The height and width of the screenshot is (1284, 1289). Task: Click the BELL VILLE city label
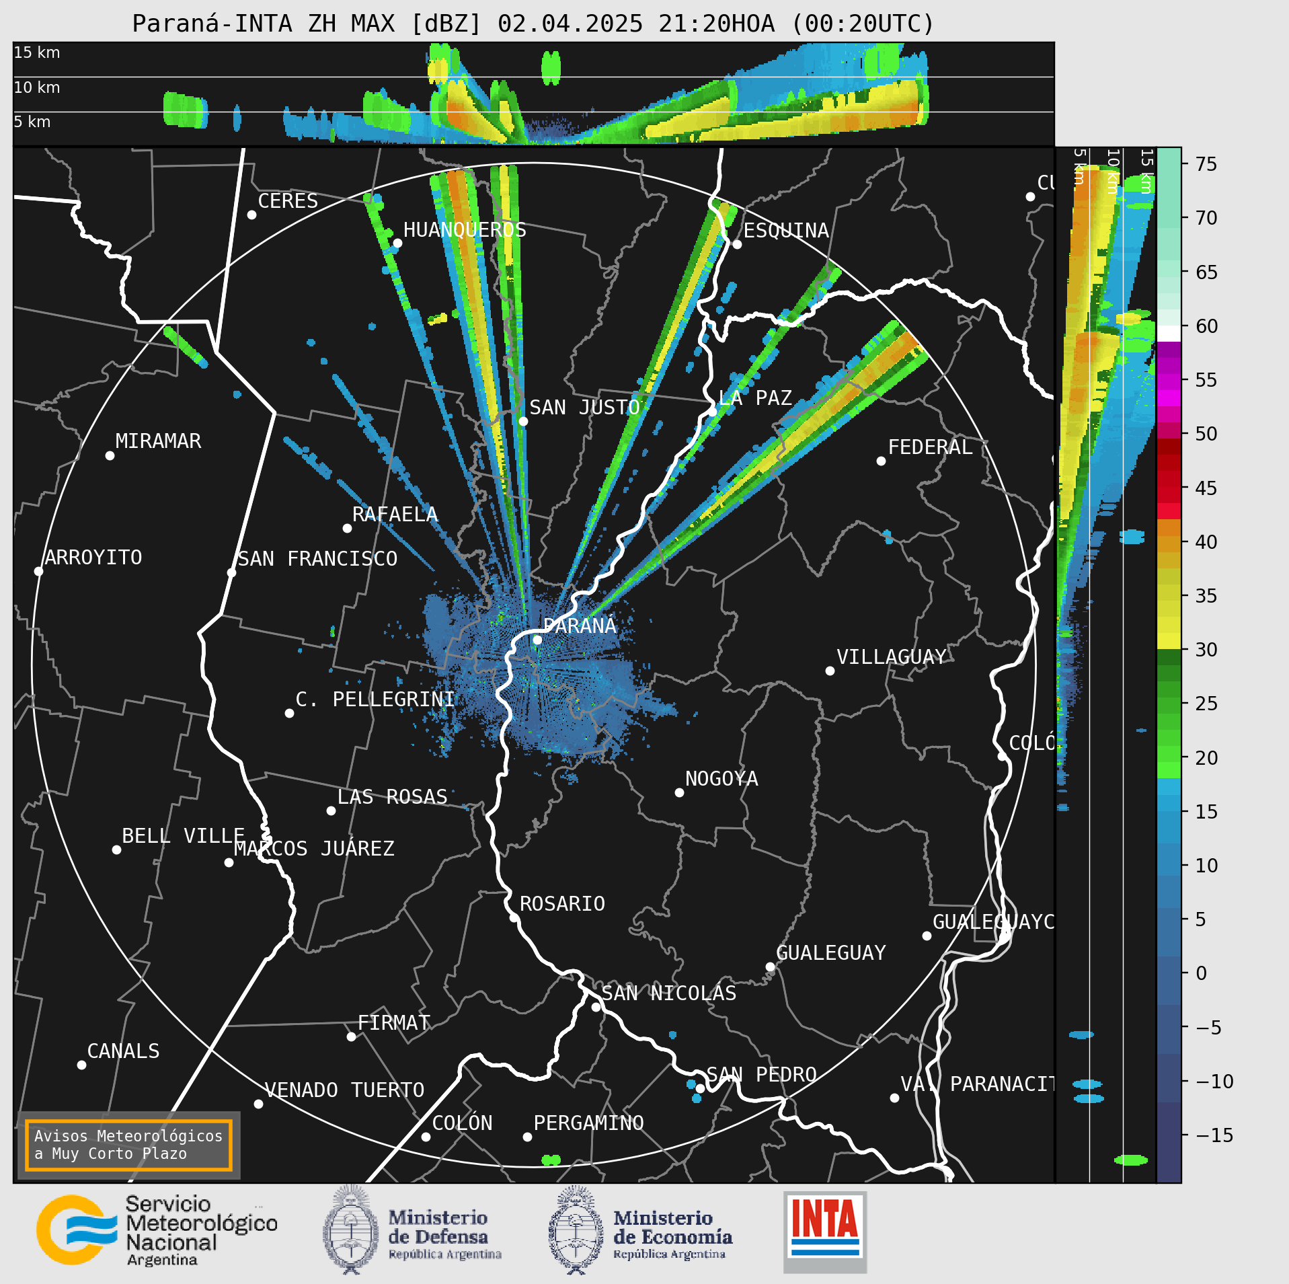pyautogui.click(x=183, y=836)
